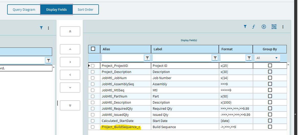This screenshot has width=298, height=135.
Task: Open the calculated field function icon
Action: tap(253, 27)
